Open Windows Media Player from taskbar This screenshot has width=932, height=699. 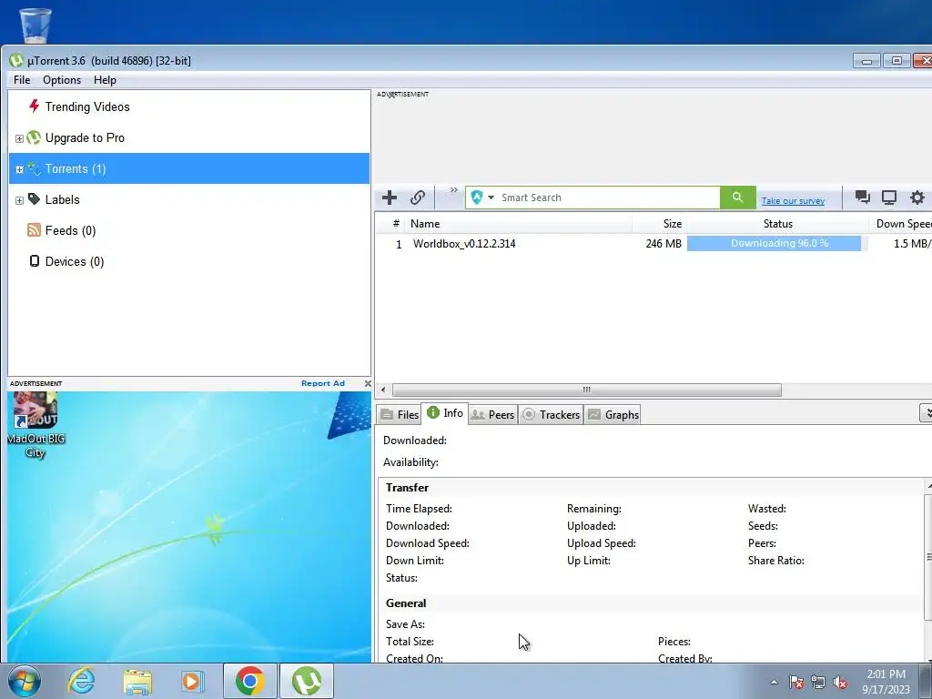[x=193, y=681]
